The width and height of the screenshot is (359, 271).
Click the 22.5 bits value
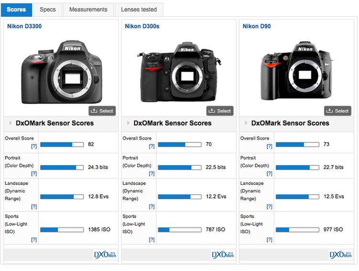click(x=215, y=167)
